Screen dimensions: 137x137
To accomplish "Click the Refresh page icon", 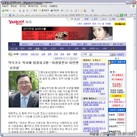I will point(24,11).
